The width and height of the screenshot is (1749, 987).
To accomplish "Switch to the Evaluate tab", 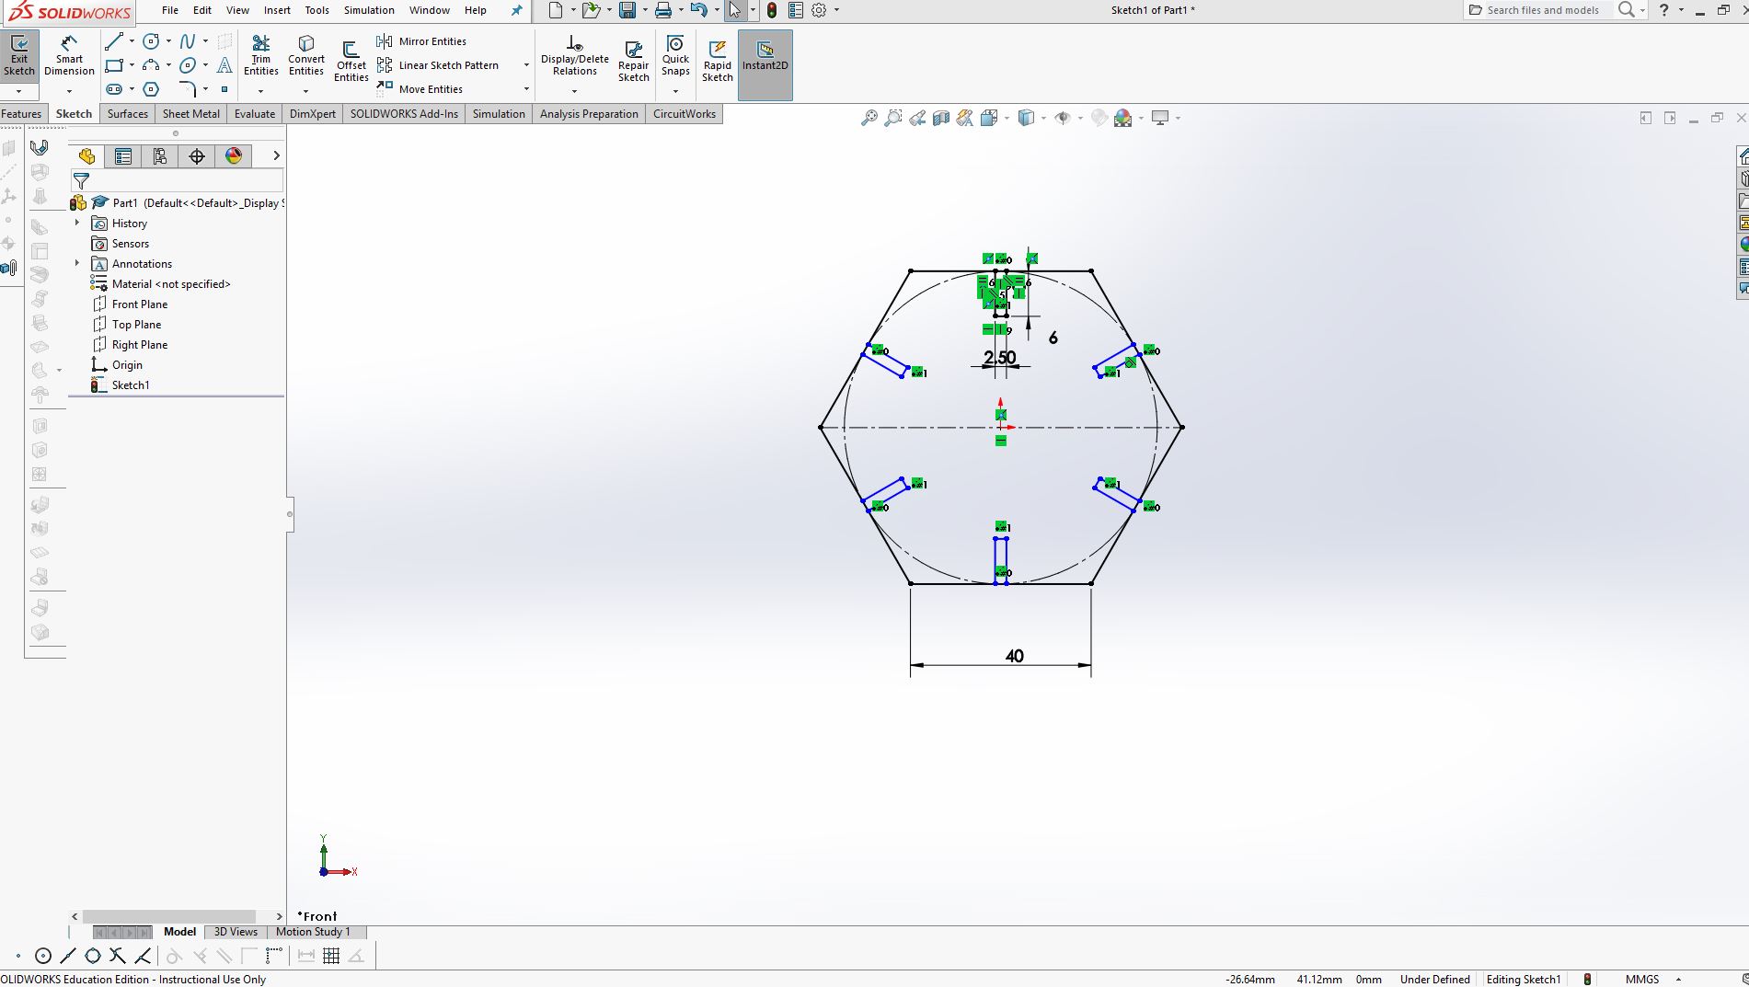I will pos(255,114).
